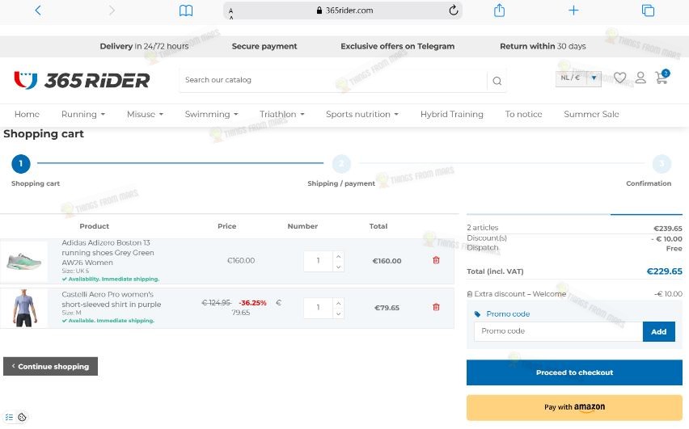
Task: Open To notice menu item
Action: point(523,114)
